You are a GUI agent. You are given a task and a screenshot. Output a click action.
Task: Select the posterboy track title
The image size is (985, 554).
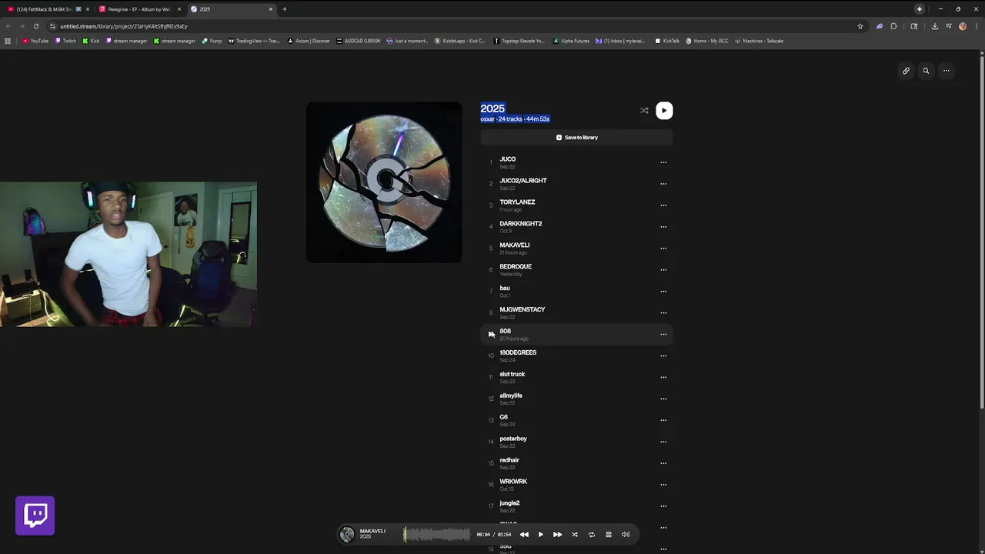pyautogui.click(x=513, y=439)
